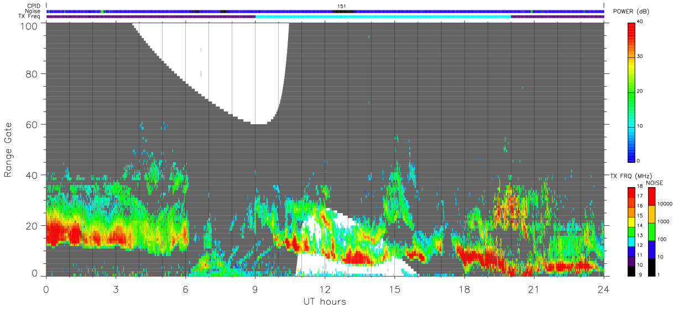The height and width of the screenshot is (313, 679).
Task: Click the POWER (dB) colorbar title
Action: coord(631,12)
